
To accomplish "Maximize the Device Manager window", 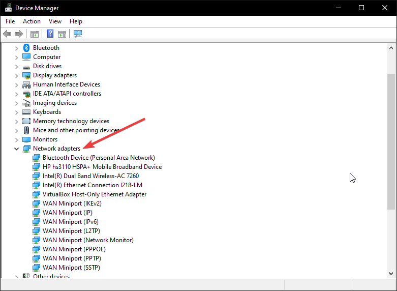I will 361,8.
